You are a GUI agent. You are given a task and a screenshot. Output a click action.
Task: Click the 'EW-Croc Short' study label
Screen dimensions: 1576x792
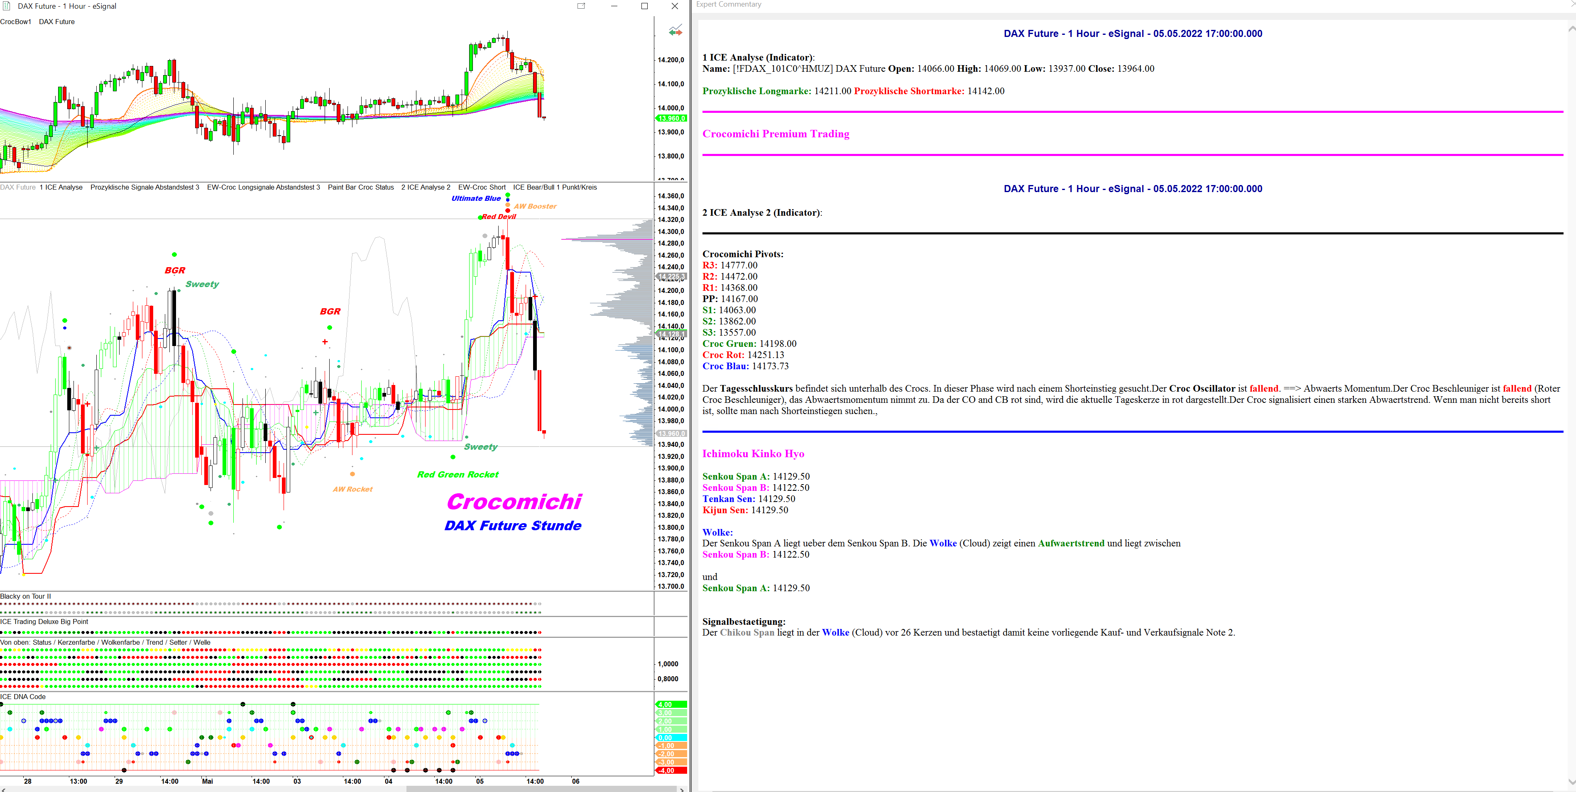tap(482, 187)
